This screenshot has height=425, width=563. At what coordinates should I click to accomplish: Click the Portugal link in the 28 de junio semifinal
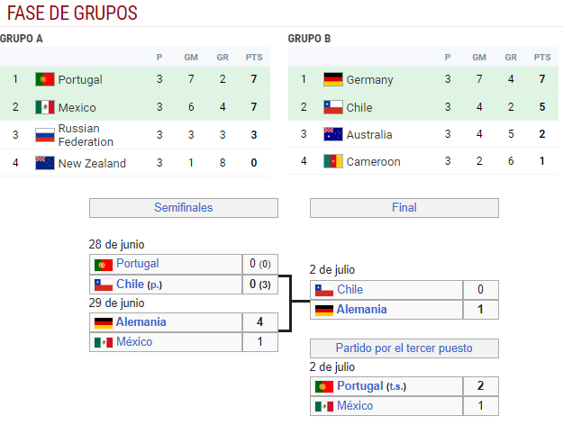pos(138,264)
